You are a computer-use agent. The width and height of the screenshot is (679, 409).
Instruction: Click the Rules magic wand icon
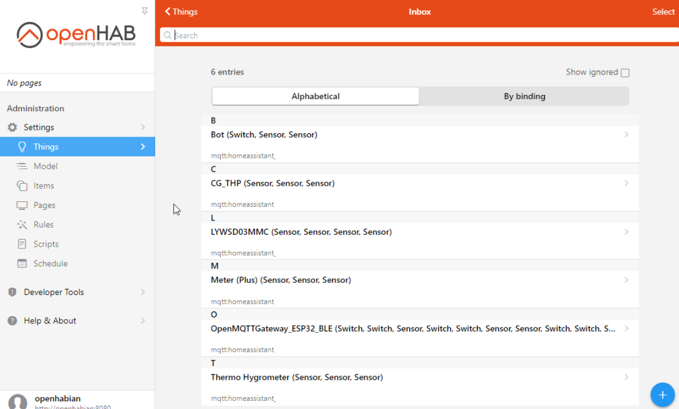click(x=22, y=225)
